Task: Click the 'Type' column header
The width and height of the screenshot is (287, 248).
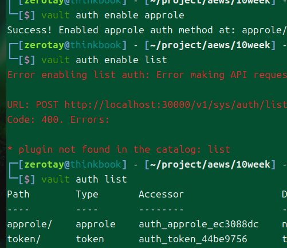Action: [87, 195]
